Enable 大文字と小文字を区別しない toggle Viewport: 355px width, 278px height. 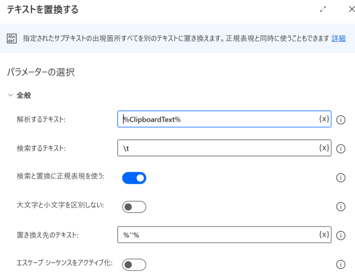click(x=134, y=207)
